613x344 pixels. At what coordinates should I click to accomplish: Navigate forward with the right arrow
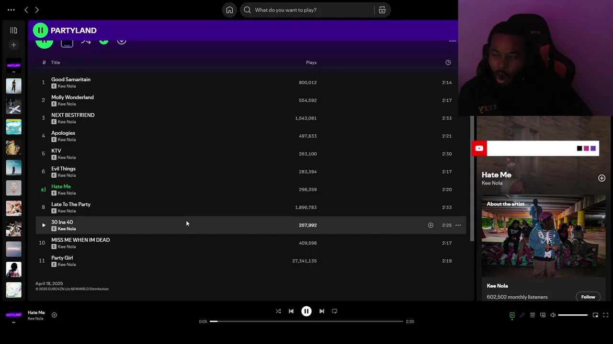click(x=37, y=10)
